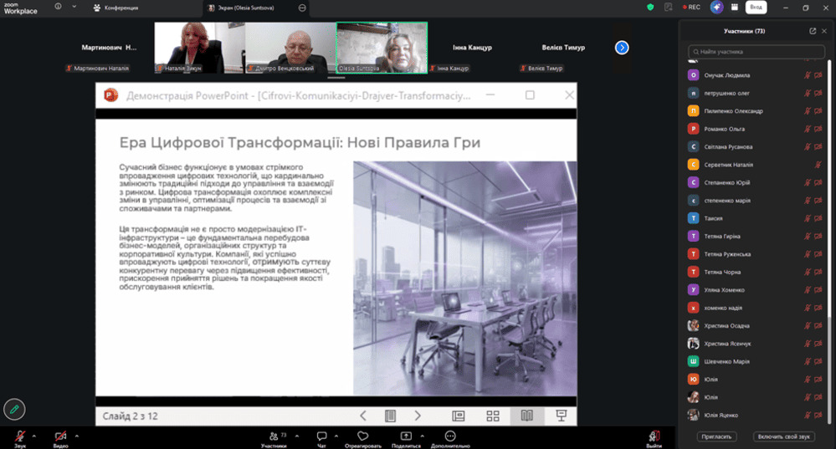Click the Пригласить invite button

click(717, 436)
